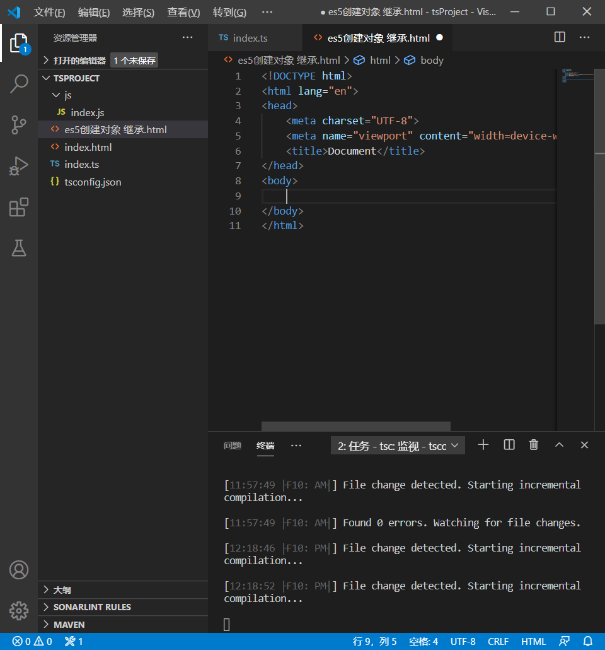Image resolution: width=605 pixels, height=650 pixels.
Task: Click the running tasks tools indicator
Action: (74, 642)
